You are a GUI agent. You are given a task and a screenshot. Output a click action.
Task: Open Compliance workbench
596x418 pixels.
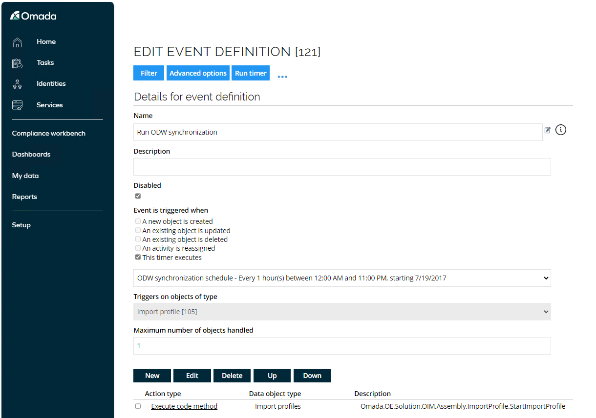click(x=49, y=133)
